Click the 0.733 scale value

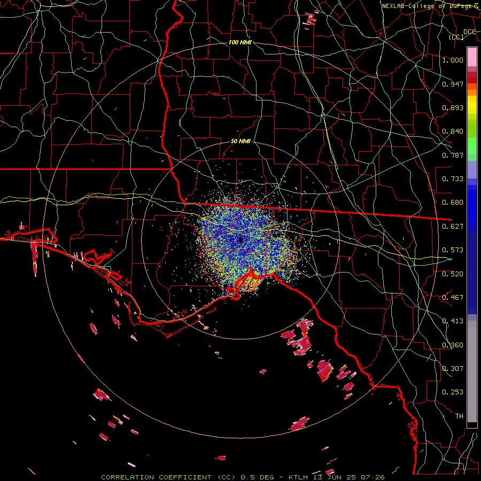[453, 179]
